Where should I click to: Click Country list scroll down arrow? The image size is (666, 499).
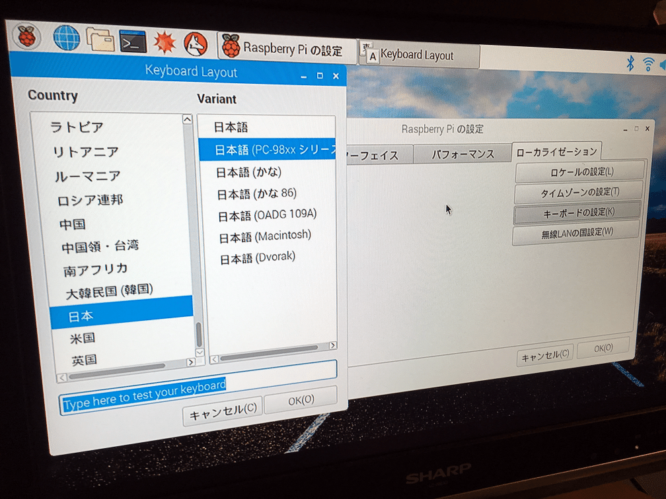pyautogui.click(x=200, y=352)
